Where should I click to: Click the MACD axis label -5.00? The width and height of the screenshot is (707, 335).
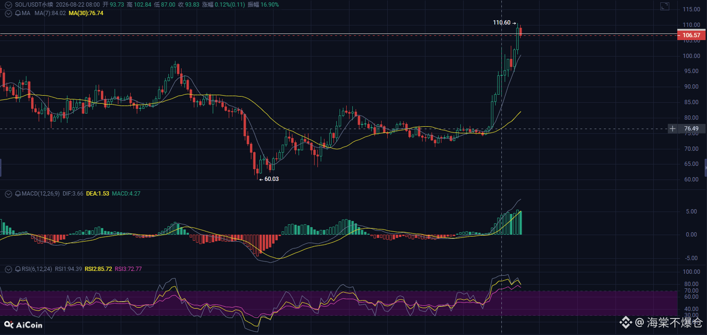coord(691,258)
